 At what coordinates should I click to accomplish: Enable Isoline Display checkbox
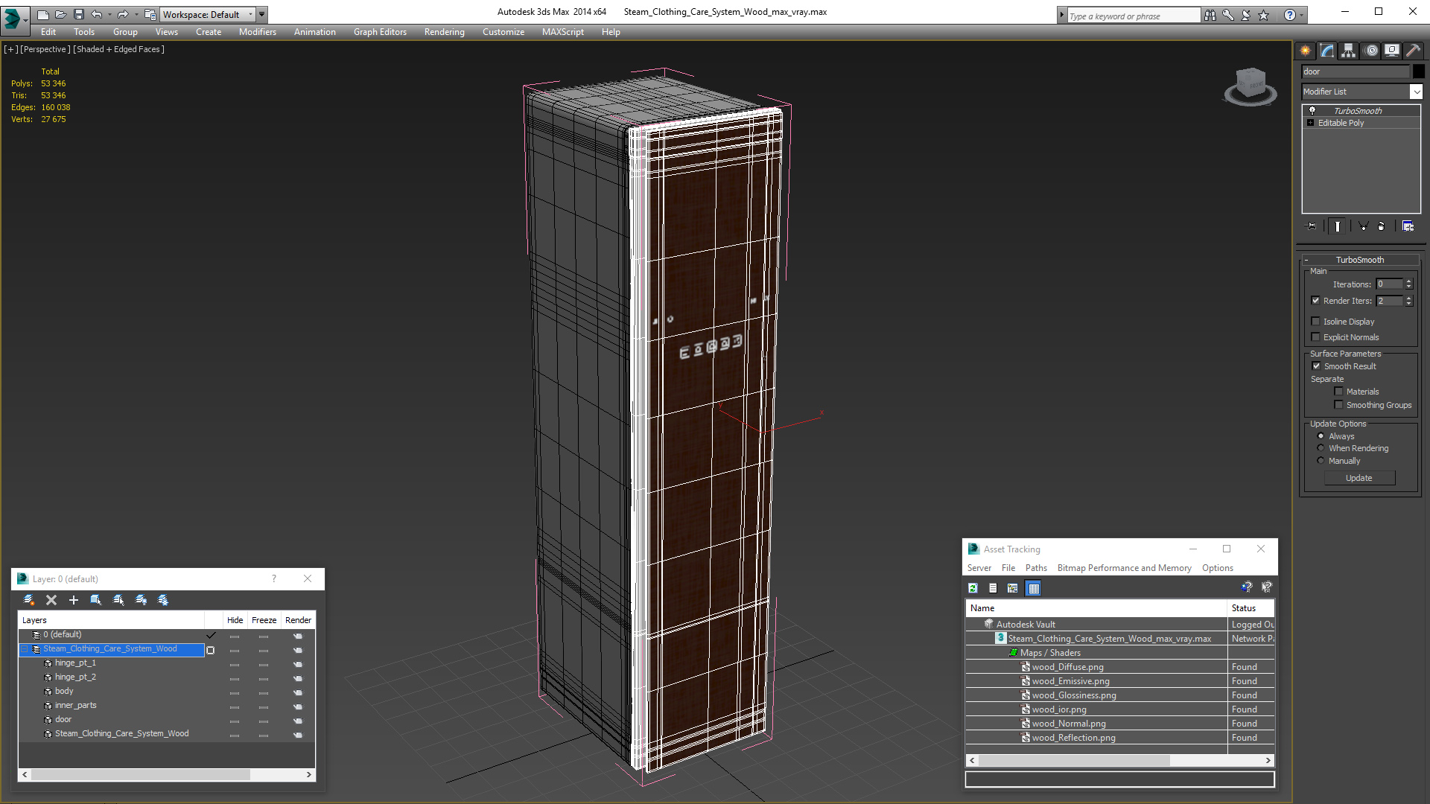[1315, 322]
